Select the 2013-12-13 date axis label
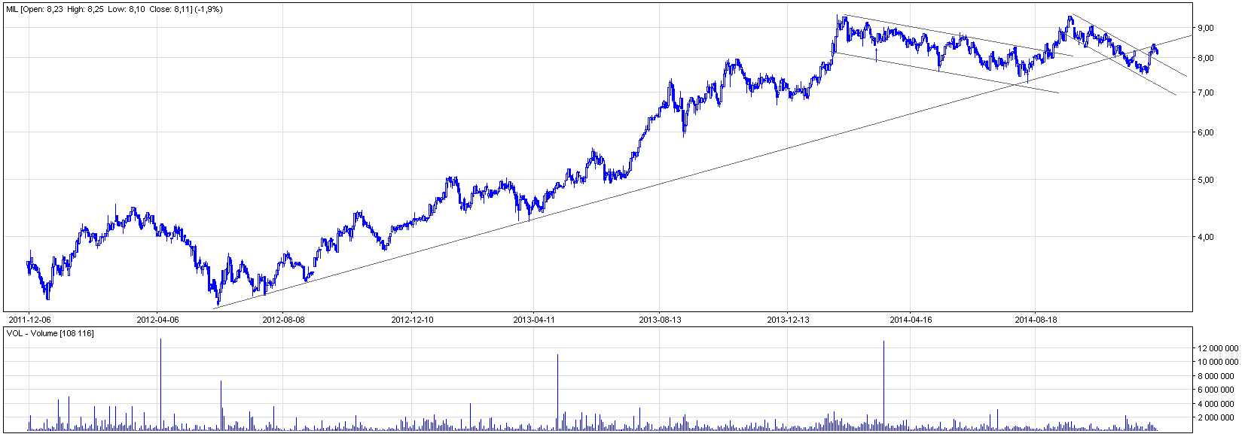This screenshot has height=437, width=1242. [788, 320]
